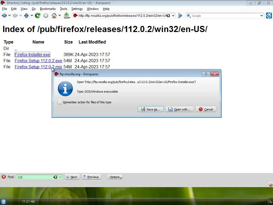Click the Firefox Setup 112.0.2.exe link
The width and height of the screenshot is (273, 205).
tap(38, 61)
